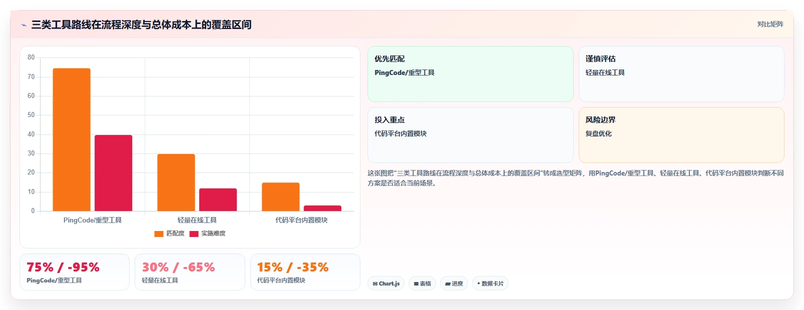804x310 pixels.
Task: Click the 对比矩阵 label in the header
Action: [770, 24]
